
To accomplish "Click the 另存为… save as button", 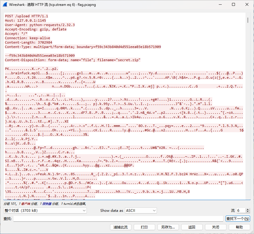I will [x=168, y=227].
